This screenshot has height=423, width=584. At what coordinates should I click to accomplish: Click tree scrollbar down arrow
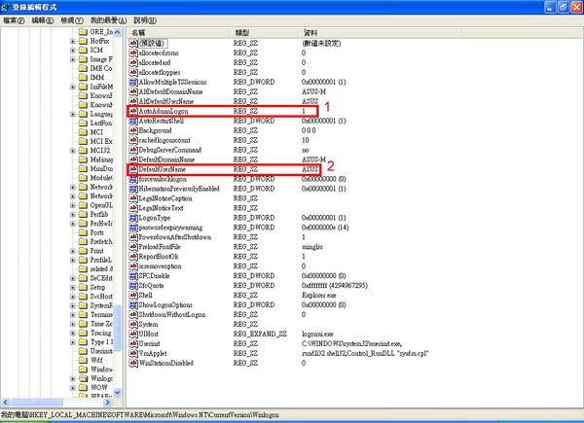click(118, 392)
